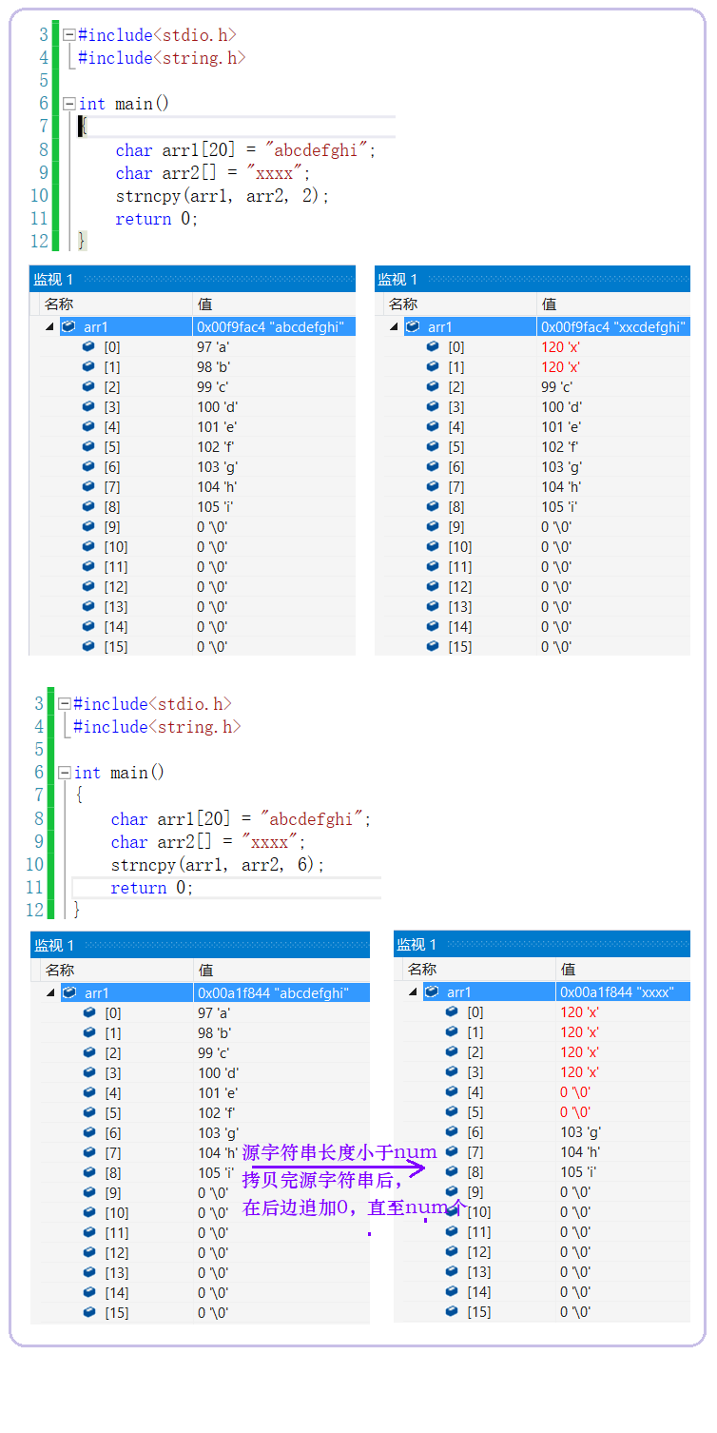Pick [0] cube icon in 0x00f9fac4 "abcdefghi" watch

(88, 346)
